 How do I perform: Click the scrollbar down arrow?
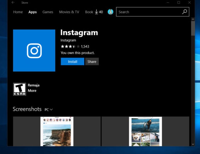[193, 144]
